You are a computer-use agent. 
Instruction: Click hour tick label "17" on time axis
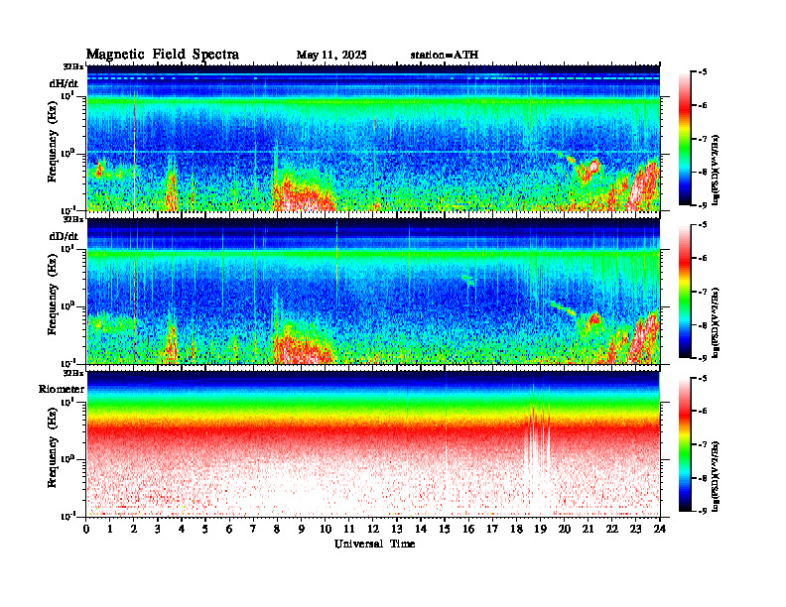coord(492,529)
